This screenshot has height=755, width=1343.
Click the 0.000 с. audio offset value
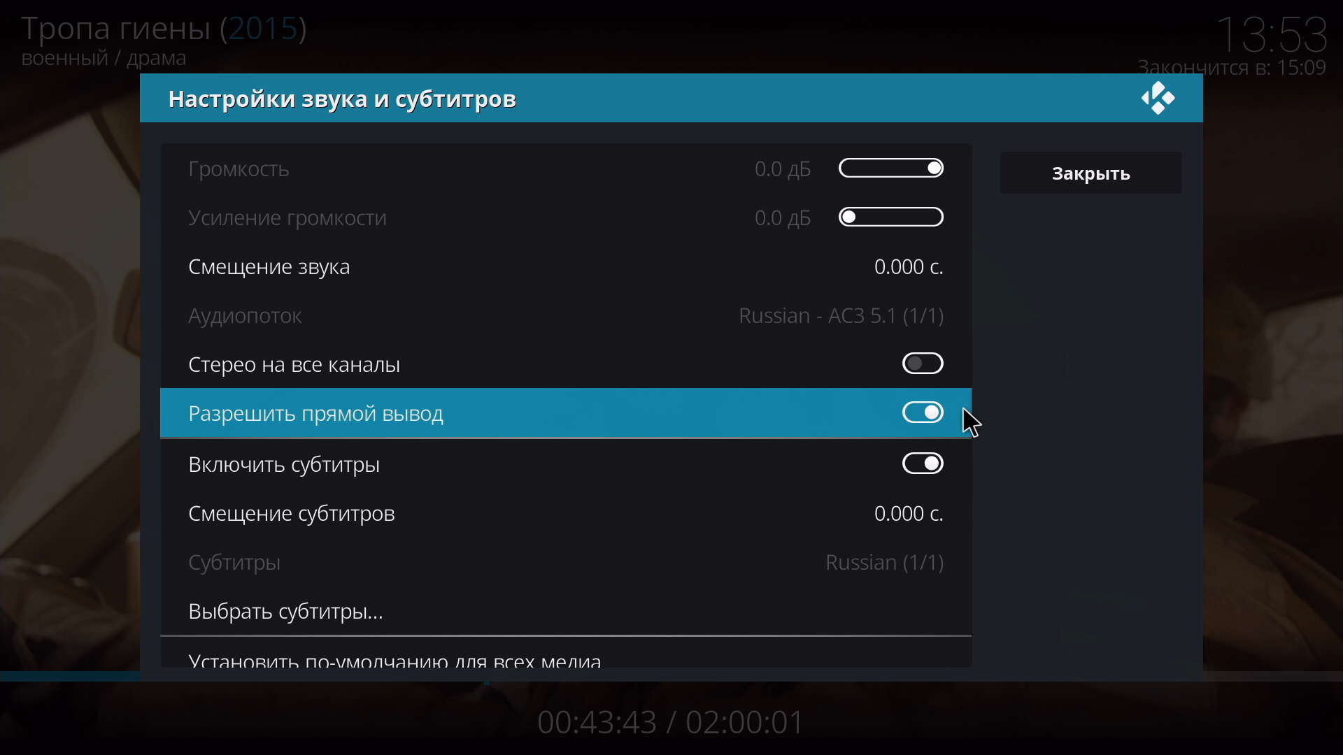909,267
